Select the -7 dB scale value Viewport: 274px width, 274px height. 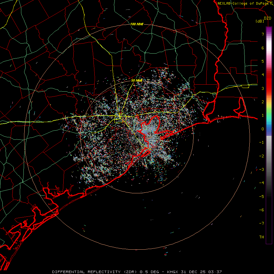(x=262, y=223)
